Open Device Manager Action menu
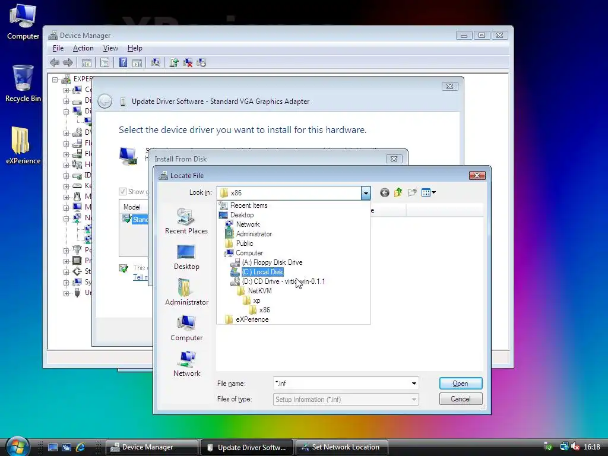 (x=83, y=48)
